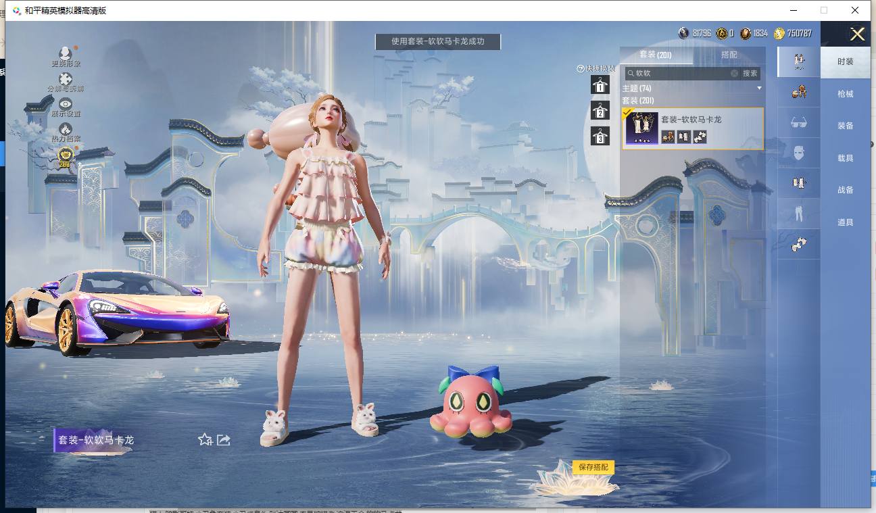Image resolution: width=876 pixels, height=513 pixels.
Task: Select the clothing item in outfit card
Action: click(x=684, y=137)
